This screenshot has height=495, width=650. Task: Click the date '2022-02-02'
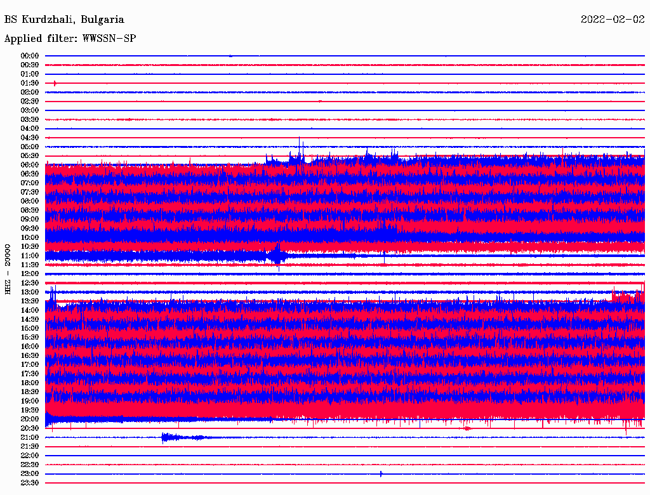coord(613,19)
